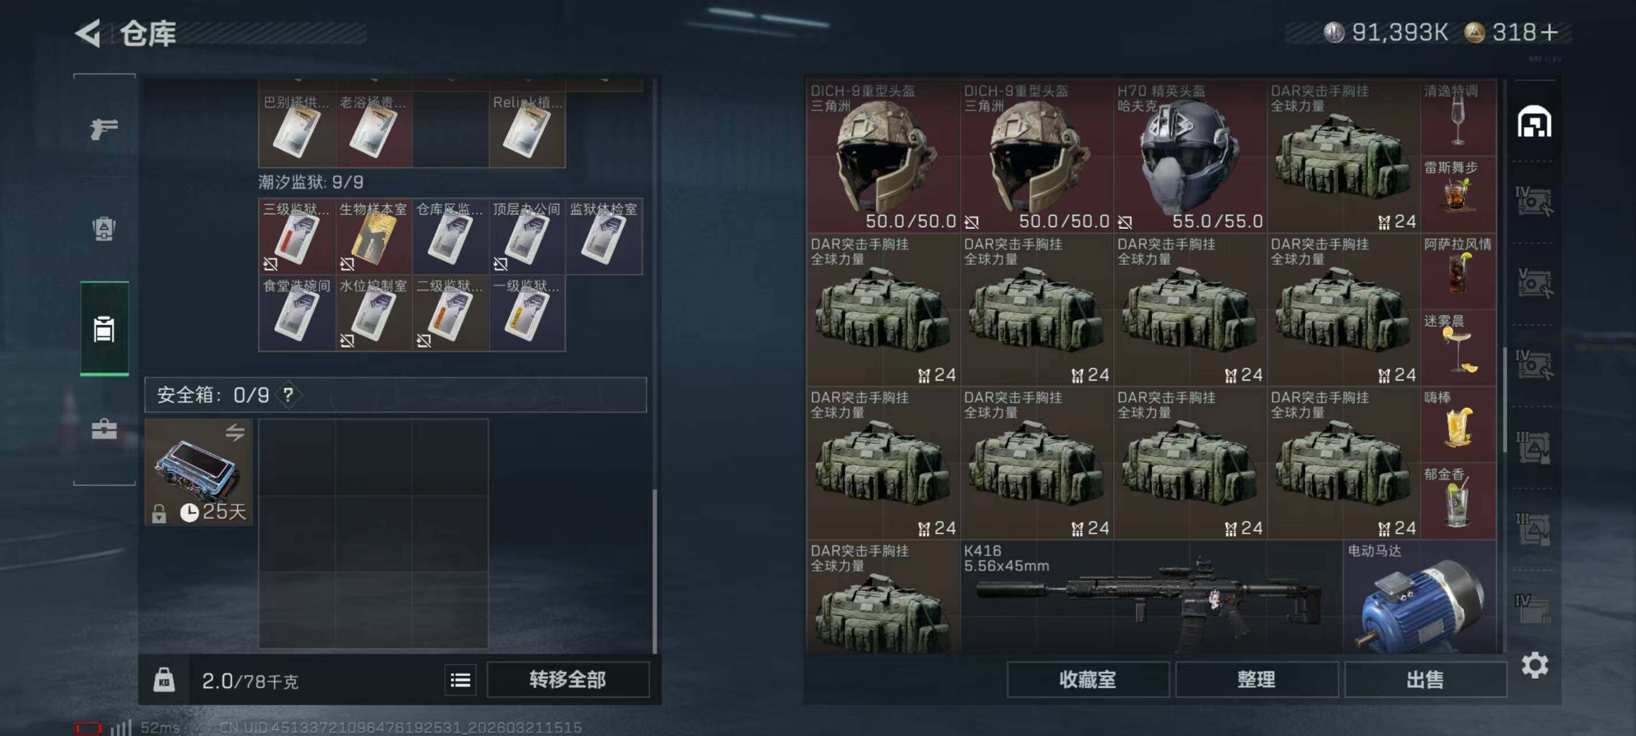Click 出售 to sell items
The image size is (1636, 736).
[1425, 680]
